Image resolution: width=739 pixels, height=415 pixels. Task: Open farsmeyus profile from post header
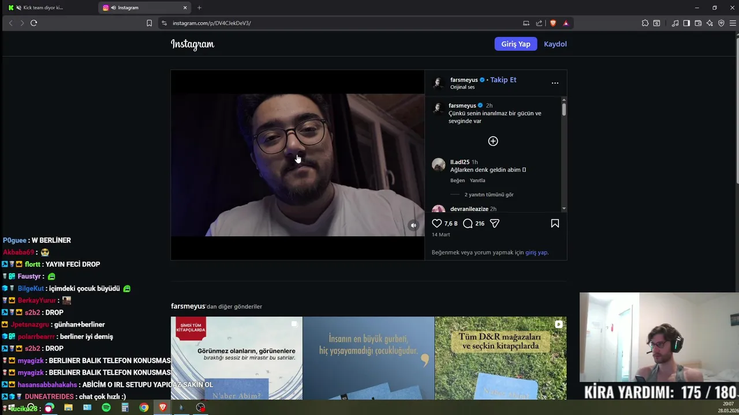[464, 80]
